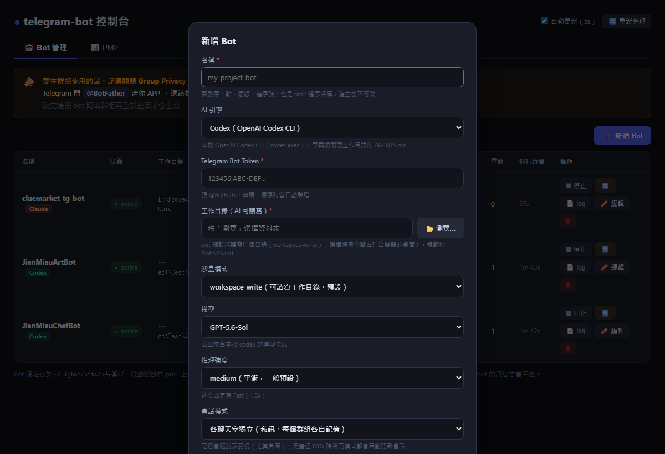Screen dimensions: 665x454
Task: Open log for JianMiauChefBot
Action: point(576,331)
